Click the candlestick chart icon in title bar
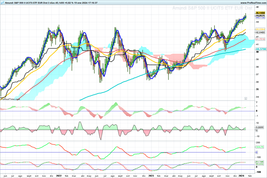Viewport: 267px width, 178px height. click(x=3, y=3)
